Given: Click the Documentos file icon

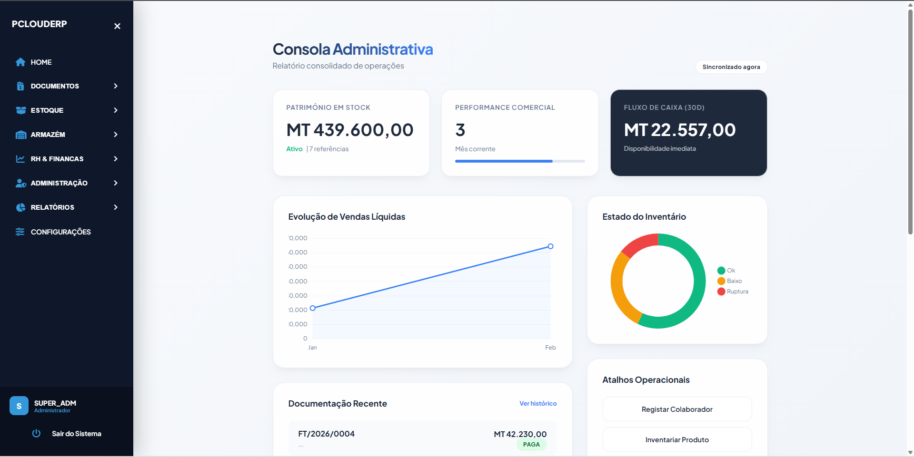Looking at the screenshot, I should [20, 86].
